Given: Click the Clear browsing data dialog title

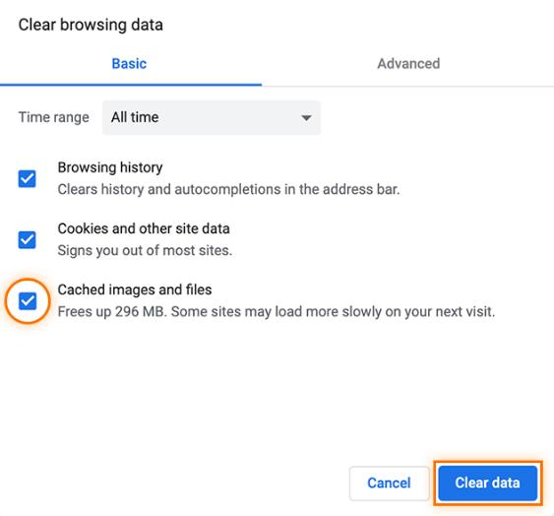Looking at the screenshot, I should 91,25.
